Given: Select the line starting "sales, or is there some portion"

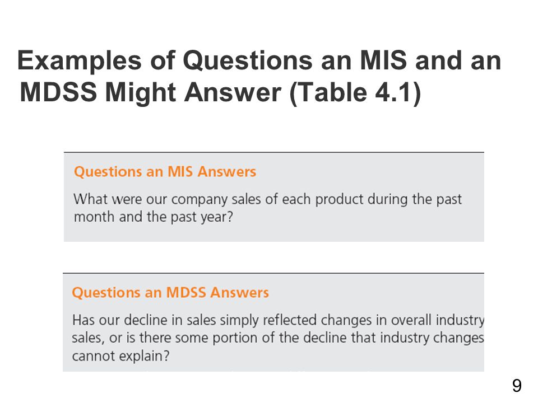Looking at the screenshot, I should pos(278,338).
